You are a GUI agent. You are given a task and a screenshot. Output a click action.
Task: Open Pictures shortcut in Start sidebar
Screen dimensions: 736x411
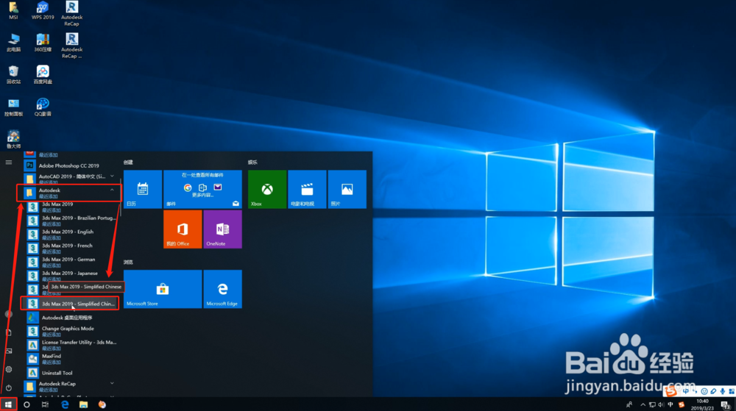(8, 351)
